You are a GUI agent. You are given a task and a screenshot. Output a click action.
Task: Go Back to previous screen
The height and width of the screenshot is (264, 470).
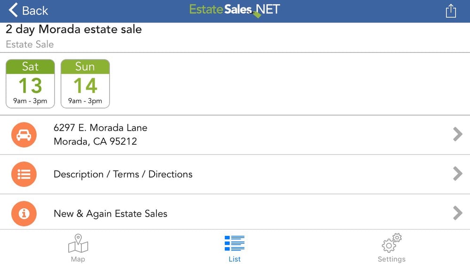[28, 10]
